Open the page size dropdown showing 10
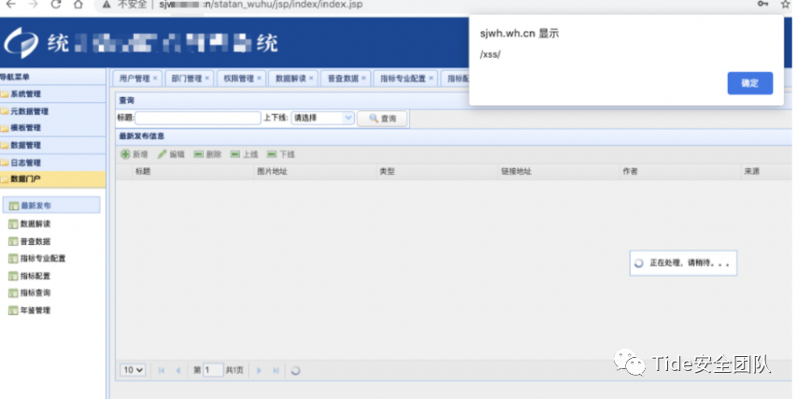This screenshot has width=797, height=399. pyautogui.click(x=133, y=371)
